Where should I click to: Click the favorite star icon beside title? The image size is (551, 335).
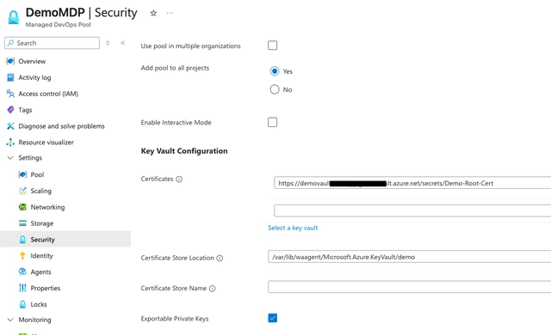(153, 14)
